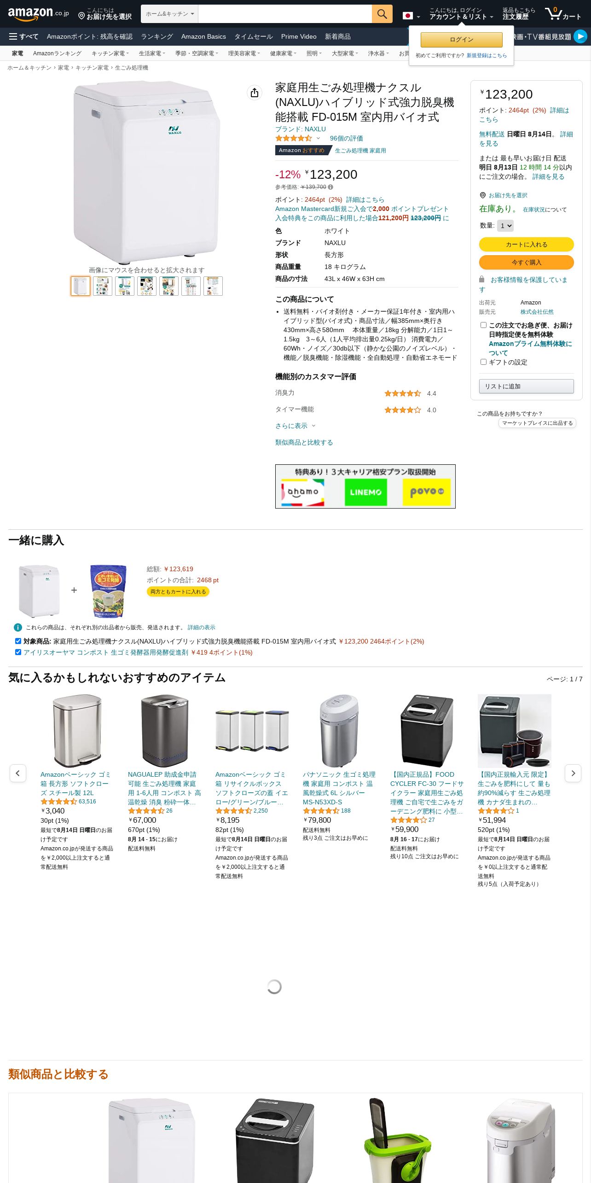Toggle the ギフトの設定 checkbox

[x=483, y=362]
